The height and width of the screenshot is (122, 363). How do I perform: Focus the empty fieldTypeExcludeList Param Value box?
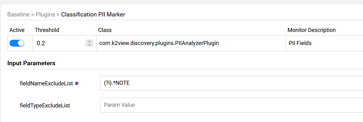tap(232, 105)
